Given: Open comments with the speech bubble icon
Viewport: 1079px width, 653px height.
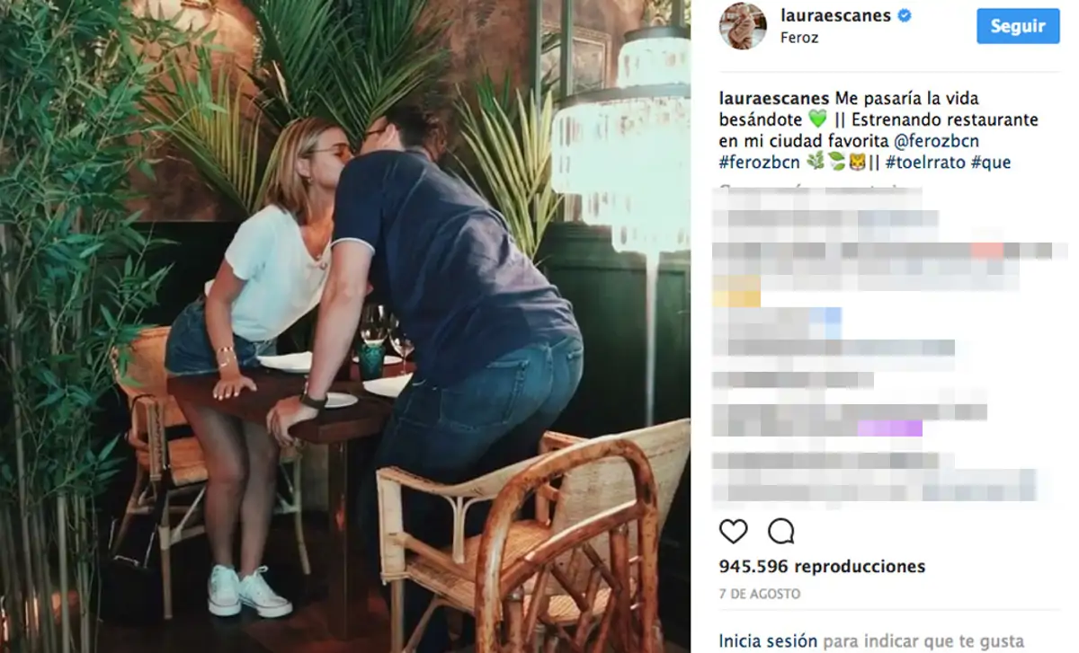Looking at the screenshot, I should tap(781, 531).
